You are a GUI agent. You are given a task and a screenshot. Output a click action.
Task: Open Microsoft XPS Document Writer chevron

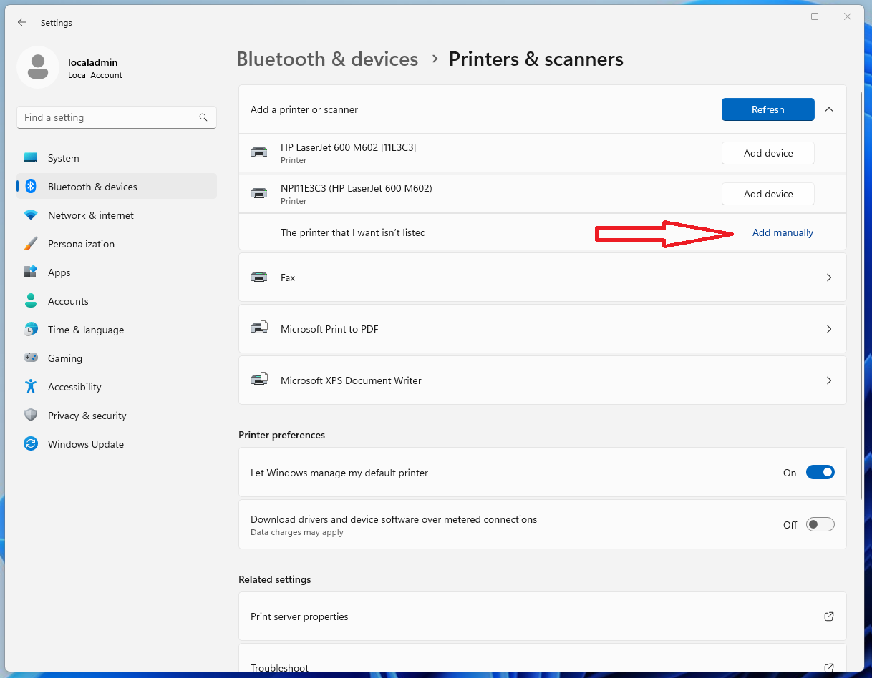[x=829, y=380]
